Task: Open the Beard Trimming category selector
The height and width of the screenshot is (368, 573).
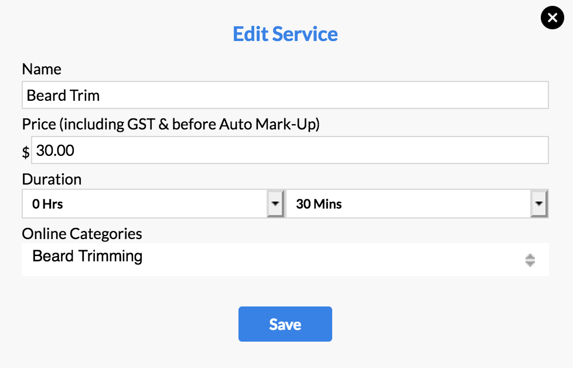Action: click(x=285, y=260)
